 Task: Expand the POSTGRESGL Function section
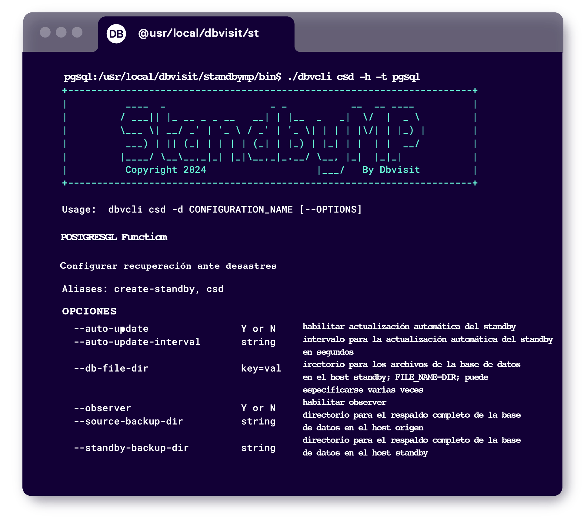coord(114,237)
